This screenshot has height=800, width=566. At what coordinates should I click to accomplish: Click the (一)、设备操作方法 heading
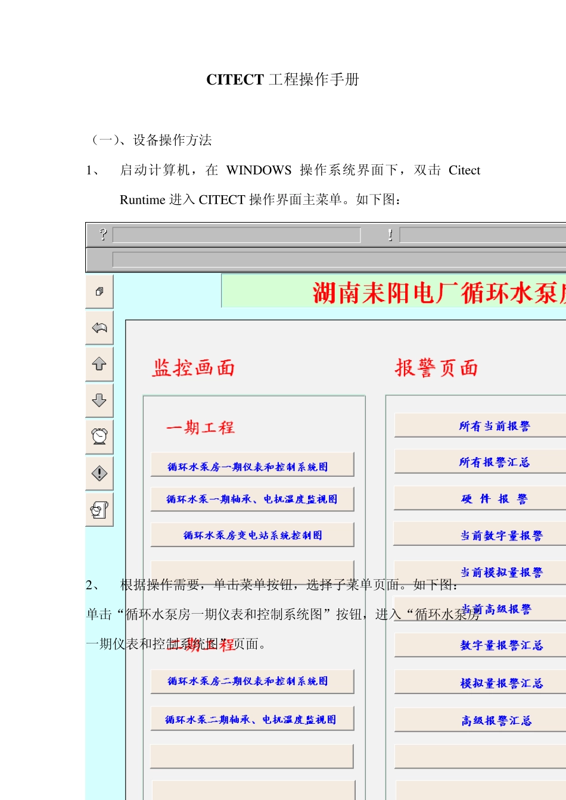pos(149,140)
